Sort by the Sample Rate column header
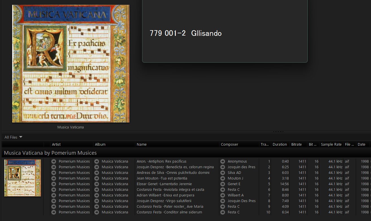371x221 pixels. (x=331, y=144)
